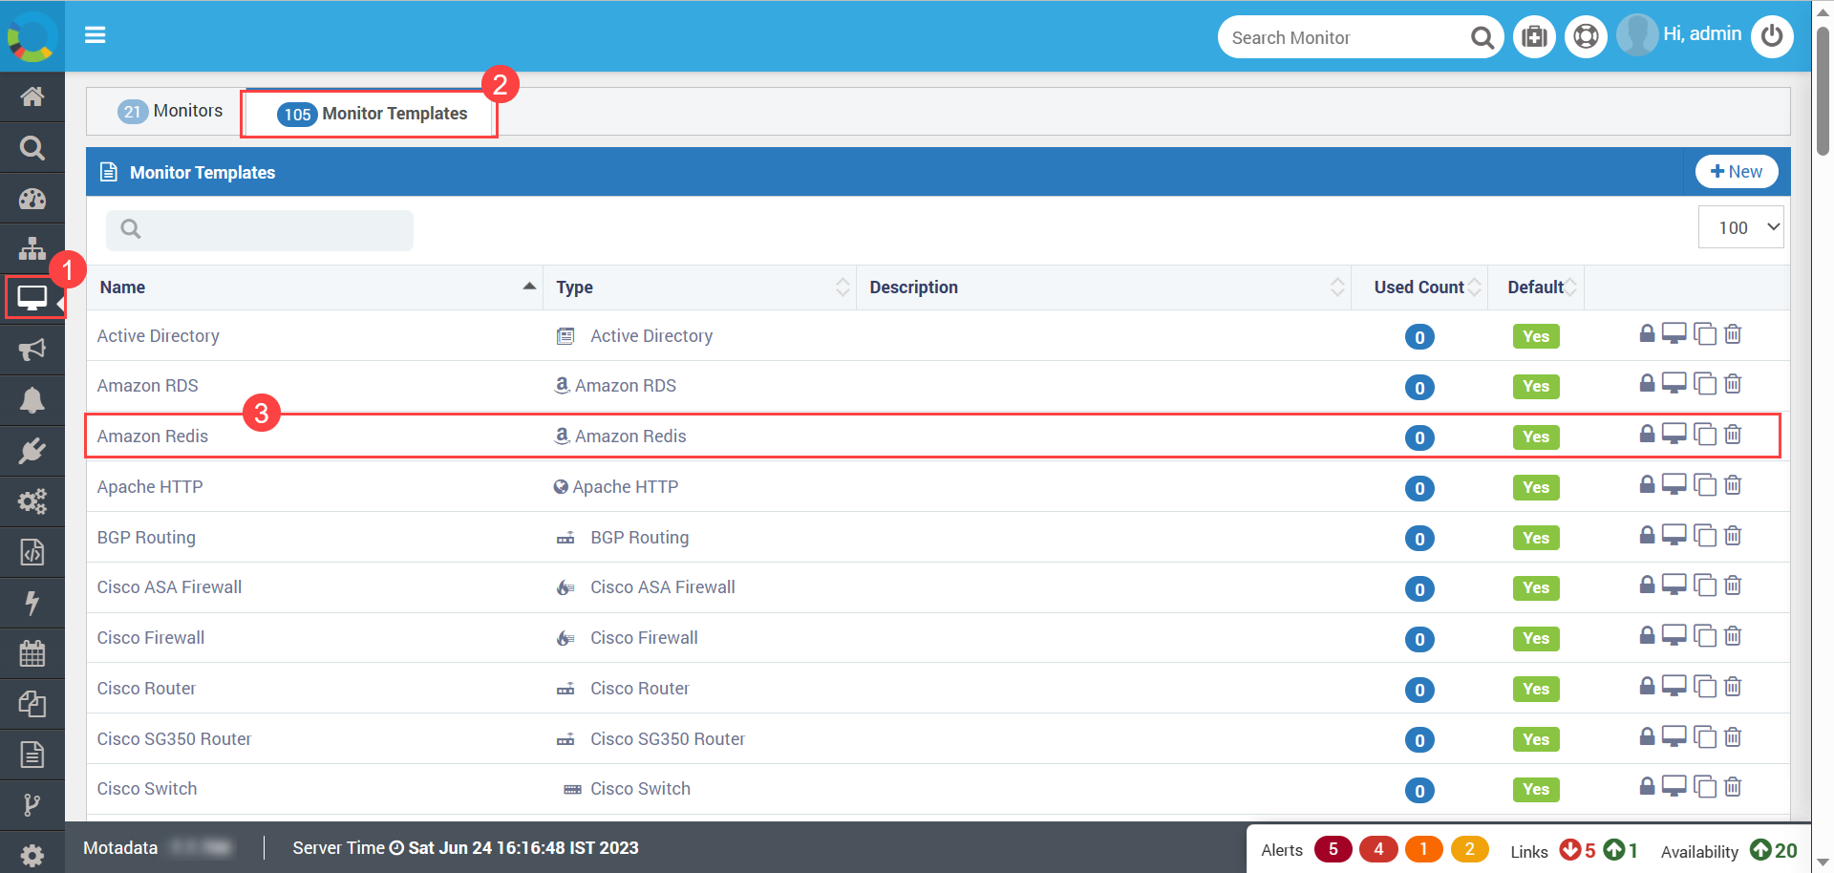
Task: Open the topology icon in the sidebar
Action: pyautogui.click(x=32, y=248)
